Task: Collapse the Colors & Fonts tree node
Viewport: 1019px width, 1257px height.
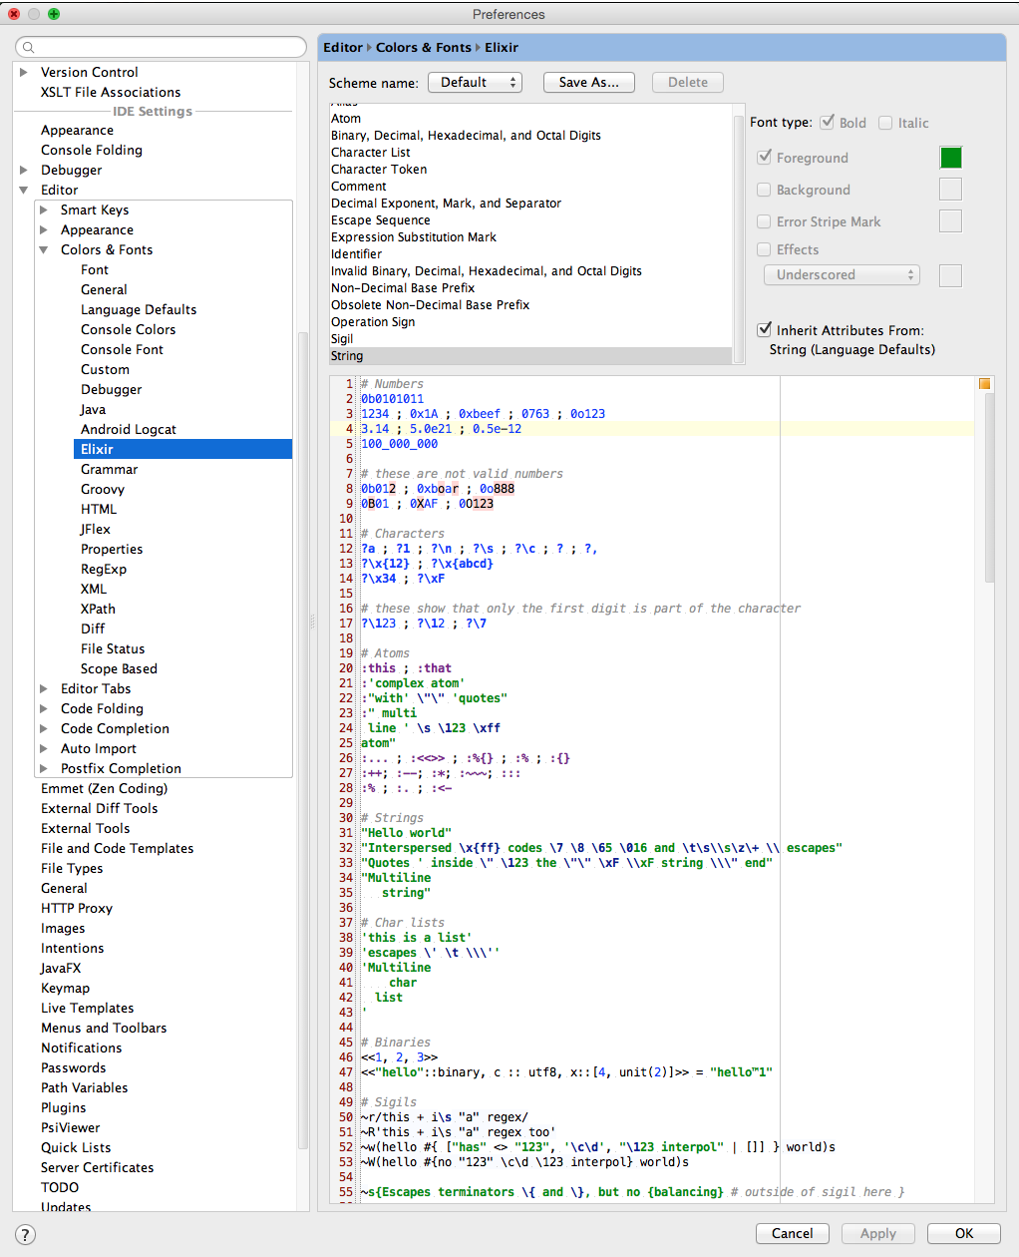Action: 44,249
